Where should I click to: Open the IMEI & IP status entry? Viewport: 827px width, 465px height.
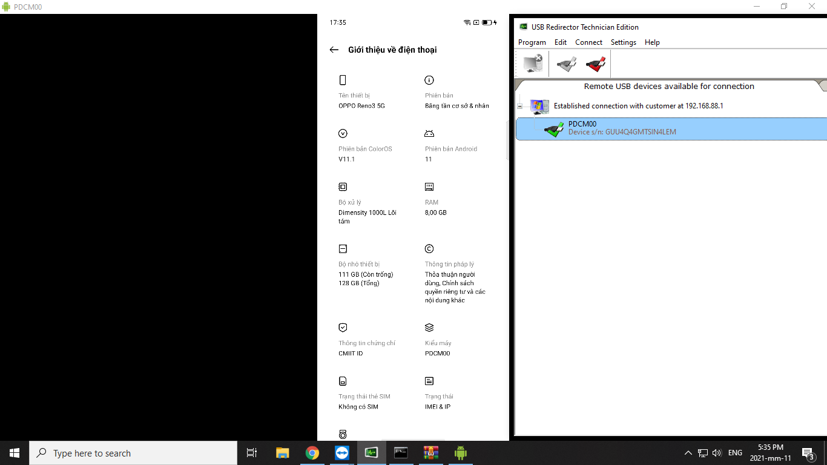click(x=438, y=407)
